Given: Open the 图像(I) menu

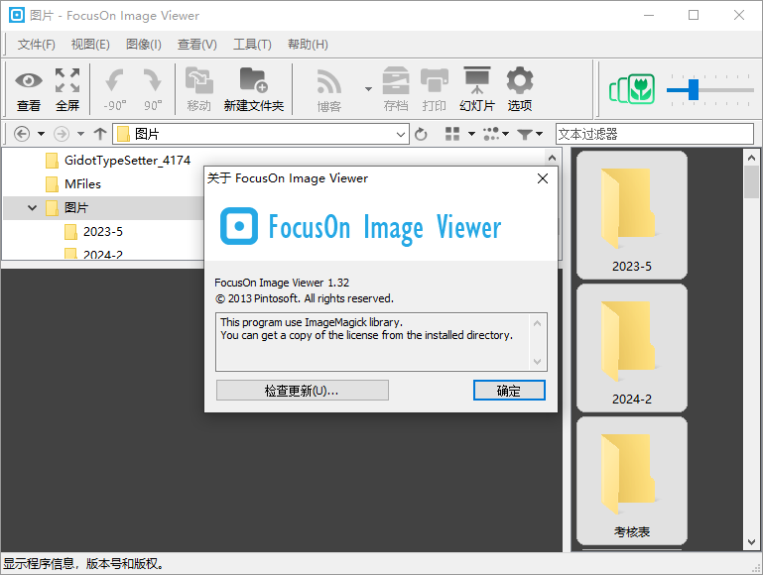Looking at the screenshot, I should coord(144,45).
